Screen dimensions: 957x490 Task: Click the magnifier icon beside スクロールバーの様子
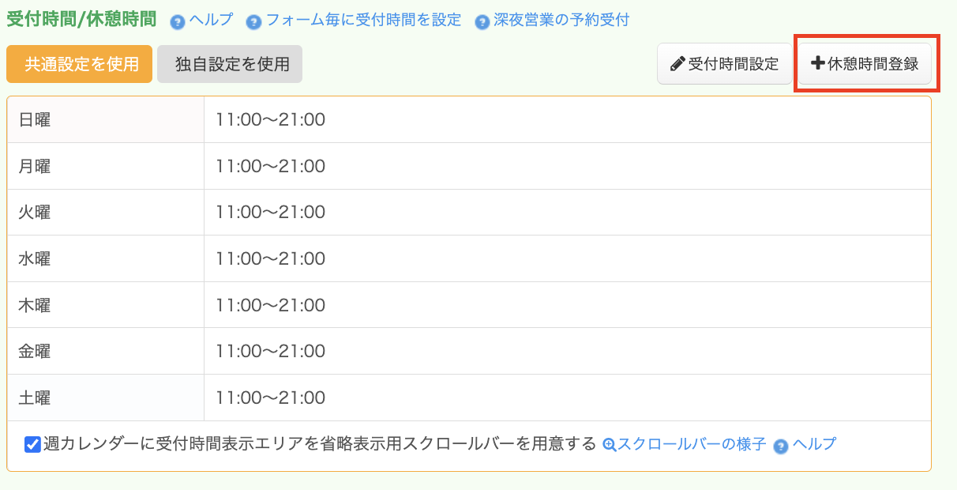[609, 445]
